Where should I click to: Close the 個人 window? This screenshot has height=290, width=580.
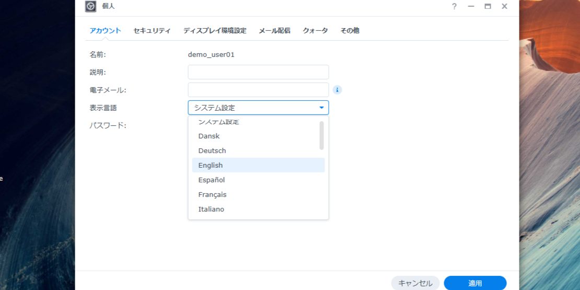point(504,6)
